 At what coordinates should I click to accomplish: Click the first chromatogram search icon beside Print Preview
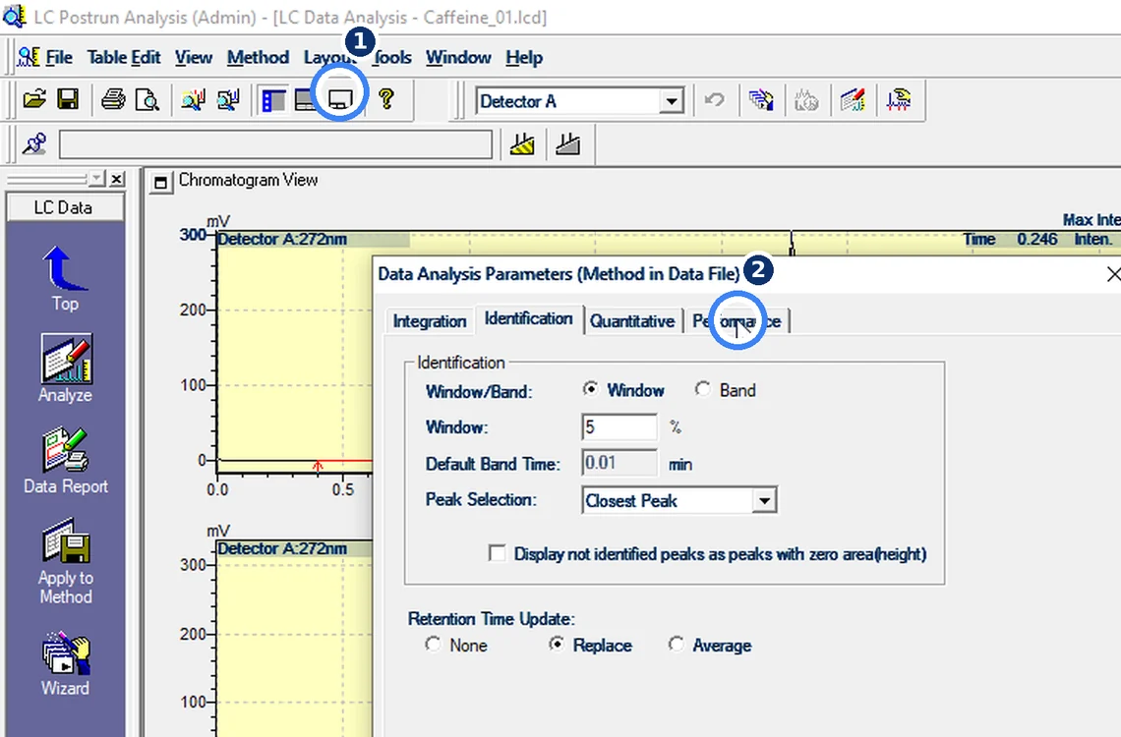click(x=193, y=99)
